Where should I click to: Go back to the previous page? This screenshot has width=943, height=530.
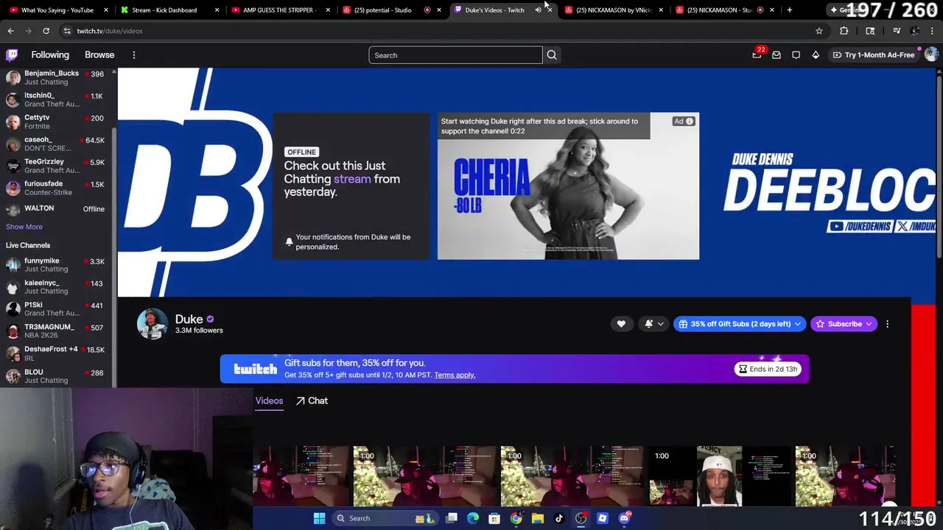point(10,31)
